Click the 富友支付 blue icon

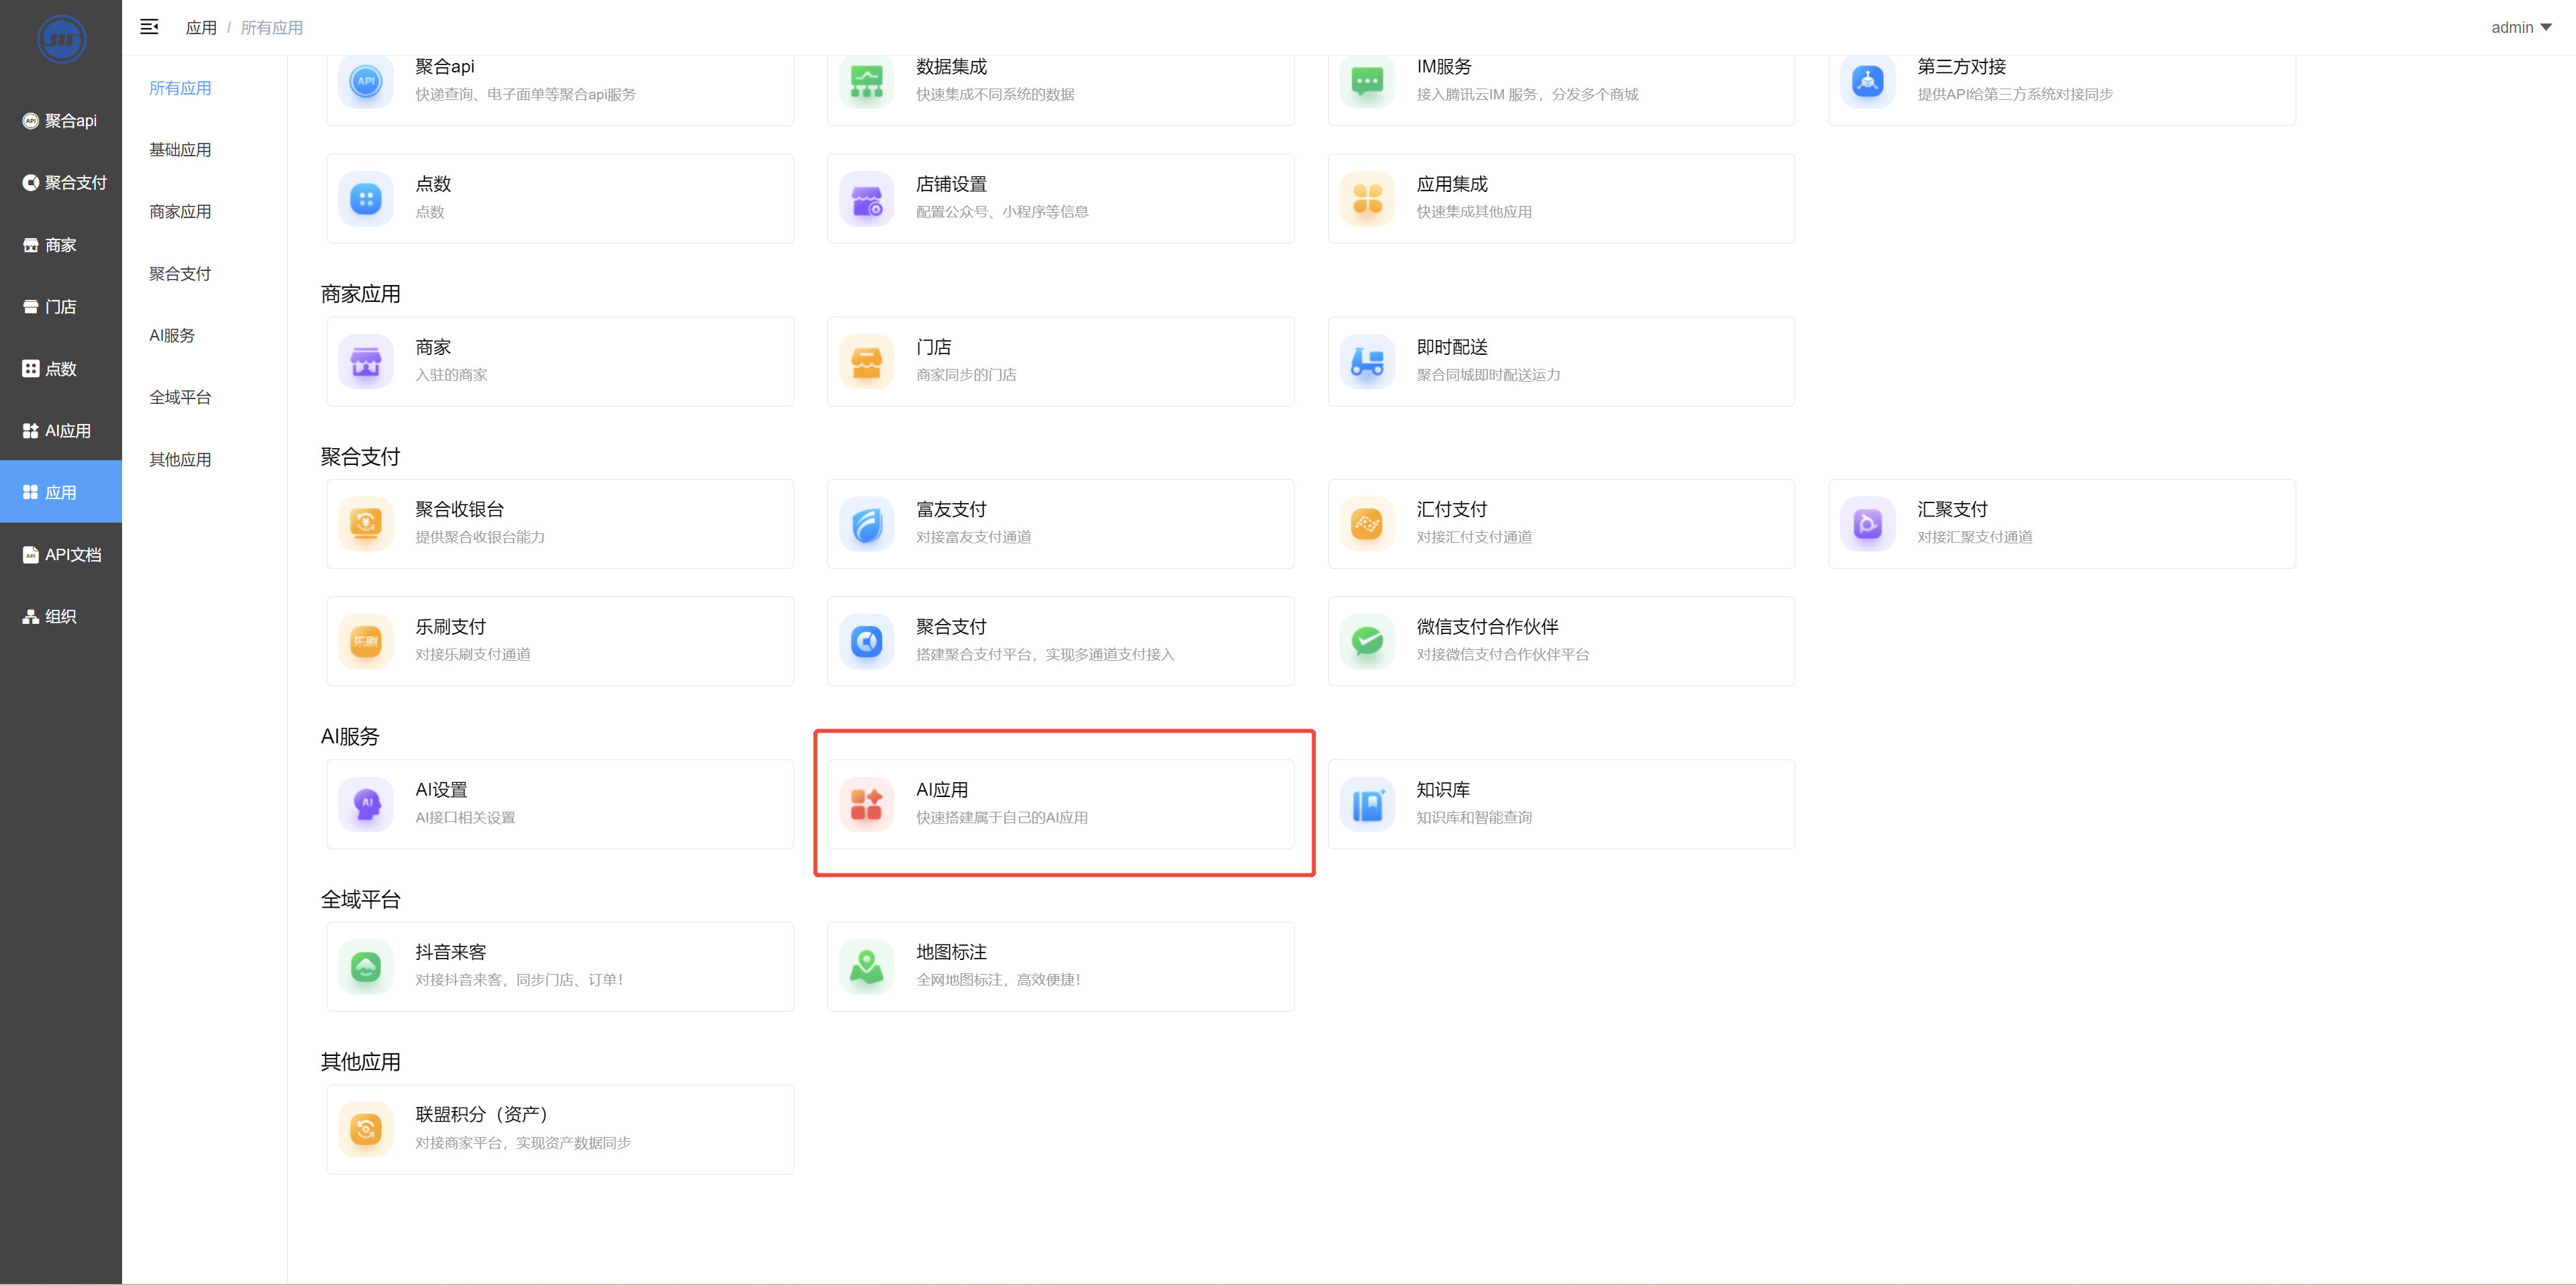(866, 523)
